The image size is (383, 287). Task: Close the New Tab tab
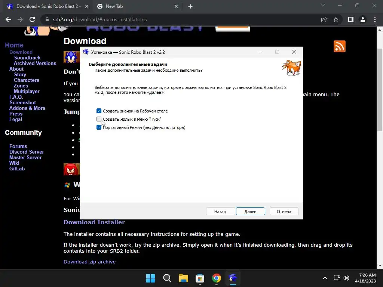pos(176,6)
